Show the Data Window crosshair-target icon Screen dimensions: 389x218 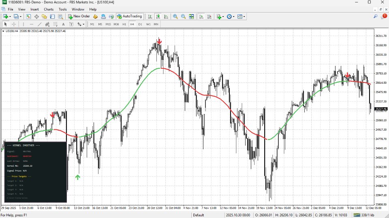coord(36,16)
